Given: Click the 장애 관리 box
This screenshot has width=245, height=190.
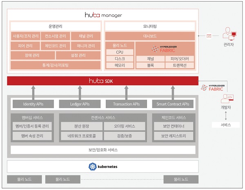Looking at the screenshot, I should [x=33, y=55].
